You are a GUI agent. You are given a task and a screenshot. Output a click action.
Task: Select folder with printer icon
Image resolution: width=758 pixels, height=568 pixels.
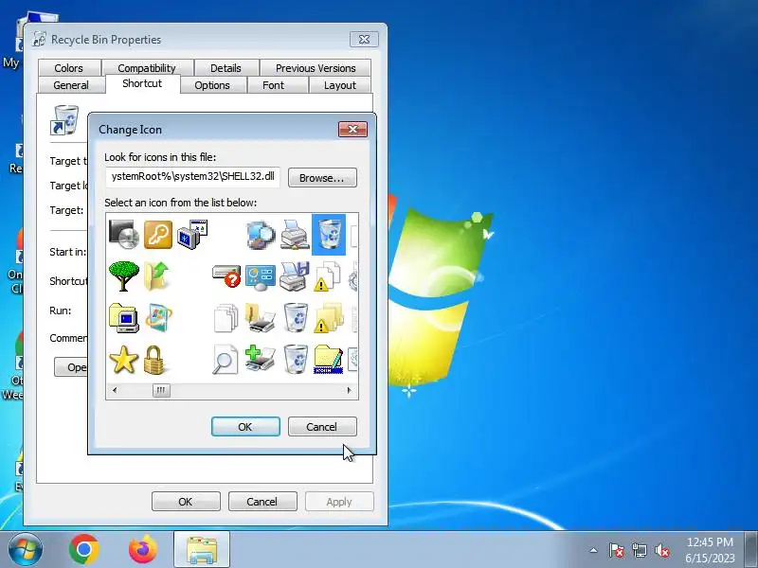(261, 317)
